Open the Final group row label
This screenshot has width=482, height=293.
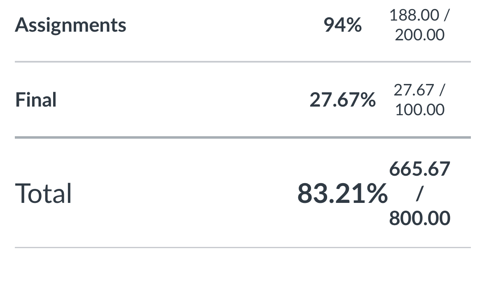[x=36, y=100]
